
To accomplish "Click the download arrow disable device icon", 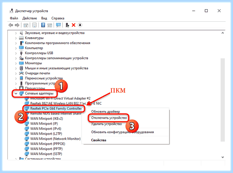I will (x=80, y=25).
